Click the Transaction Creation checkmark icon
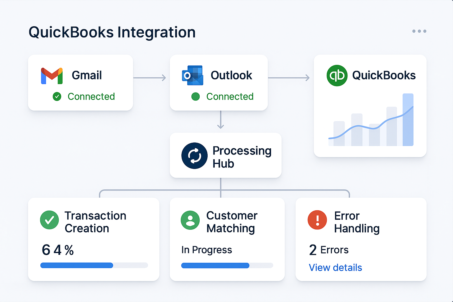Image resolution: width=453 pixels, height=302 pixels. coord(50,220)
